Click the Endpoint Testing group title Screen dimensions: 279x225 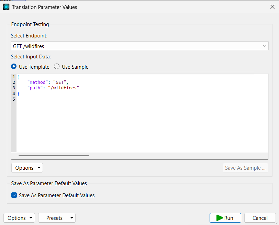coord(30,24)
